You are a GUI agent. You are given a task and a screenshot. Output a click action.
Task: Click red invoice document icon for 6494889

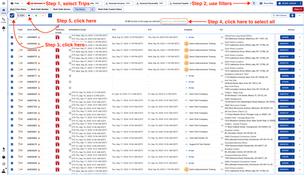click(57, 37)
